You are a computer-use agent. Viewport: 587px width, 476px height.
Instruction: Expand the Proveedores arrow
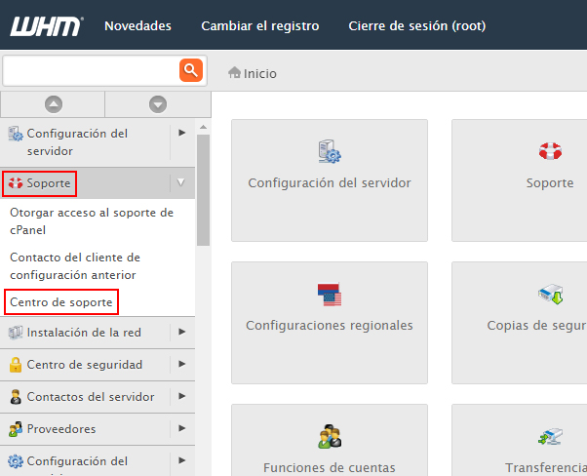coord(182,428)
